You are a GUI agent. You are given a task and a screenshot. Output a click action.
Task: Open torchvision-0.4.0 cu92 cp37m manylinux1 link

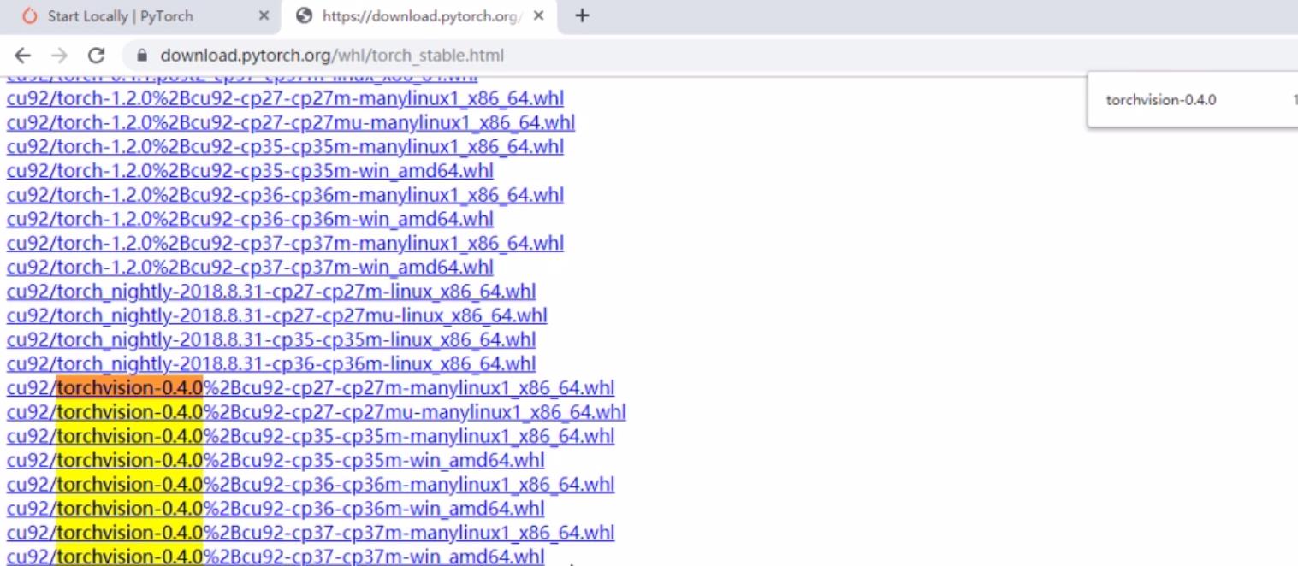(x=311, y=533)
